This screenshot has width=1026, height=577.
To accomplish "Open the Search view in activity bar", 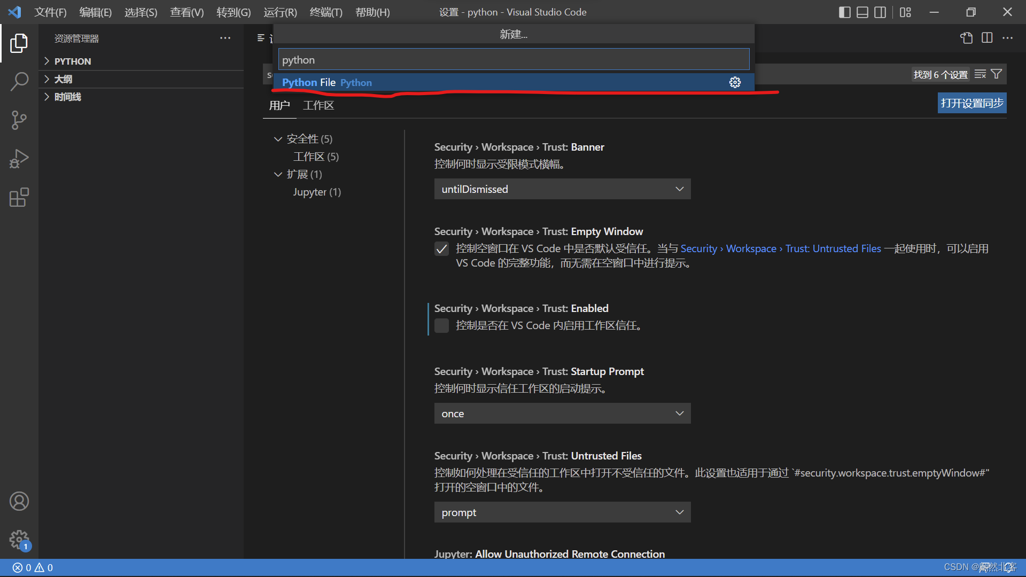I will pyautogui.click(x=19, y=82).
